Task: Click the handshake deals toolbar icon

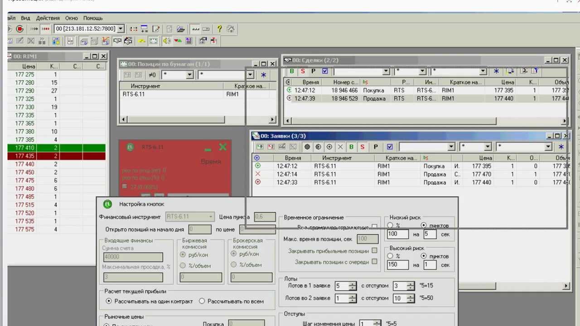Action: point(117,41)
